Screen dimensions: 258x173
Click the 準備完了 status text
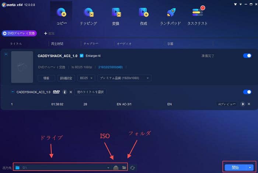click(208, 56)
